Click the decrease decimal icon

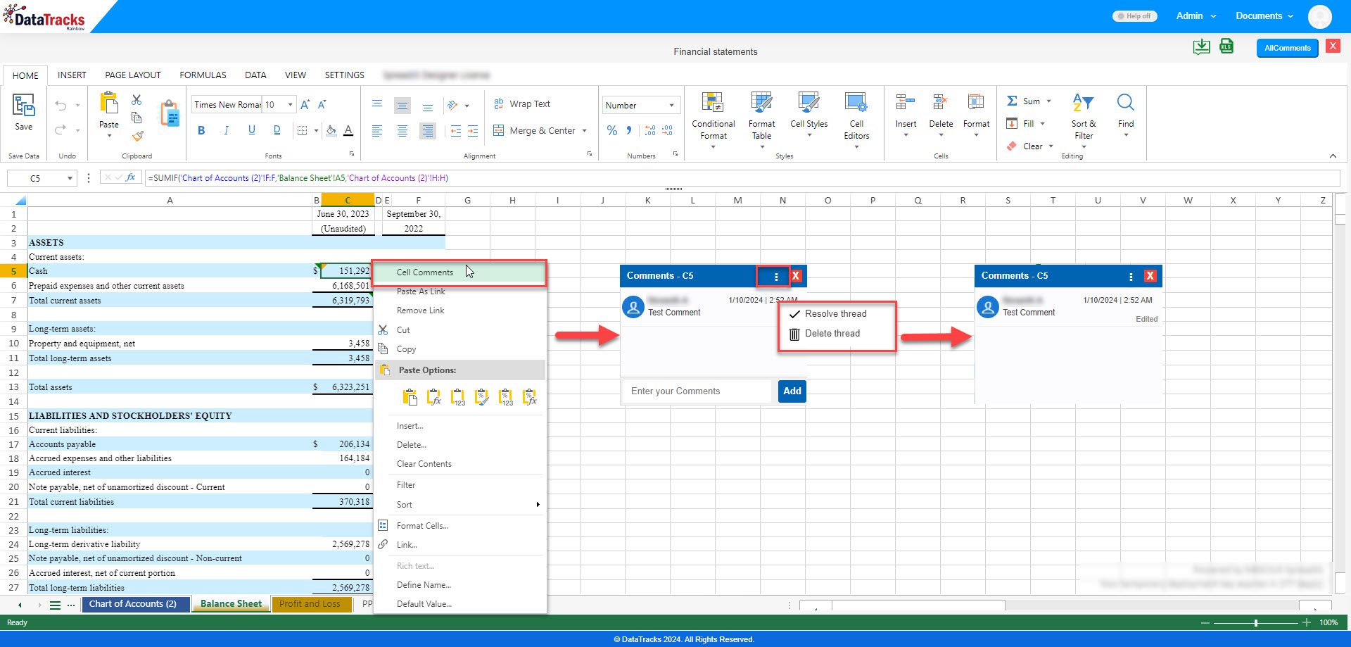click(667, 131)
